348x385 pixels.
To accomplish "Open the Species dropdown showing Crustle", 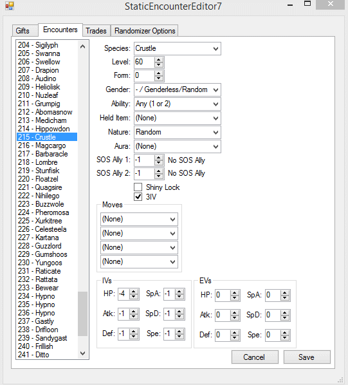I will 178,49.
